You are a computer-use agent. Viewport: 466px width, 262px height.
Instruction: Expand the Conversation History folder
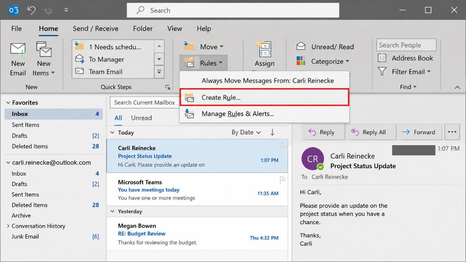coord(8,226)
